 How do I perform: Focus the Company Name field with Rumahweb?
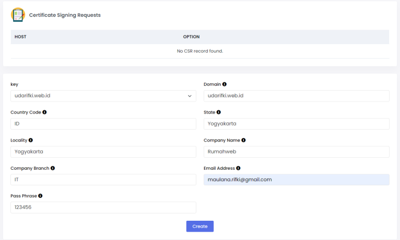(x=296, y=151)
